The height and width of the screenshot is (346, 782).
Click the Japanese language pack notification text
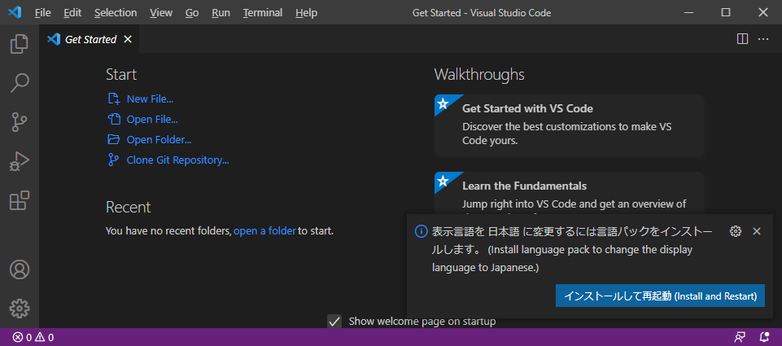[x=572, y=249]
